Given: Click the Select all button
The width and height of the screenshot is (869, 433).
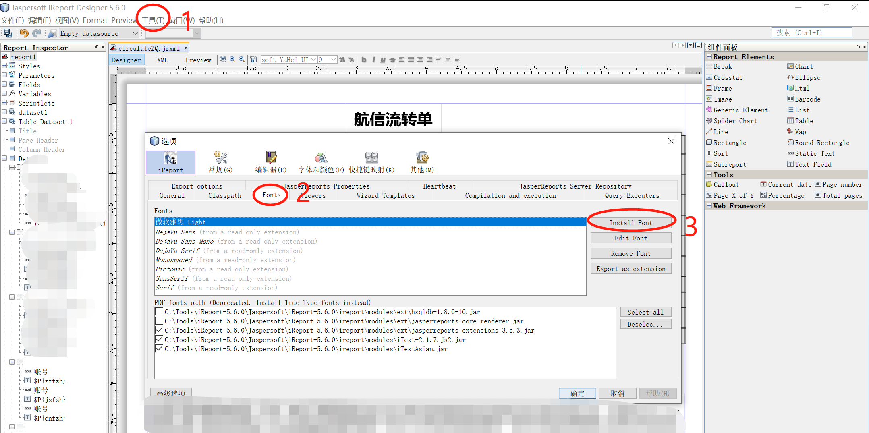Looking at the screenshot, I should point(646,312).
